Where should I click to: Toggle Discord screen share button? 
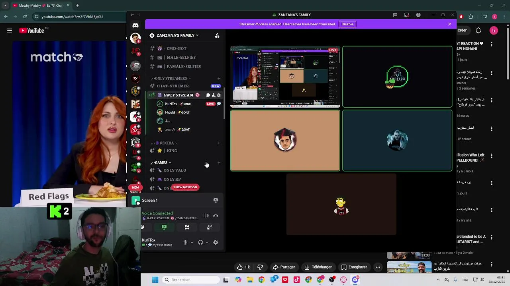(x=164, y=227)
